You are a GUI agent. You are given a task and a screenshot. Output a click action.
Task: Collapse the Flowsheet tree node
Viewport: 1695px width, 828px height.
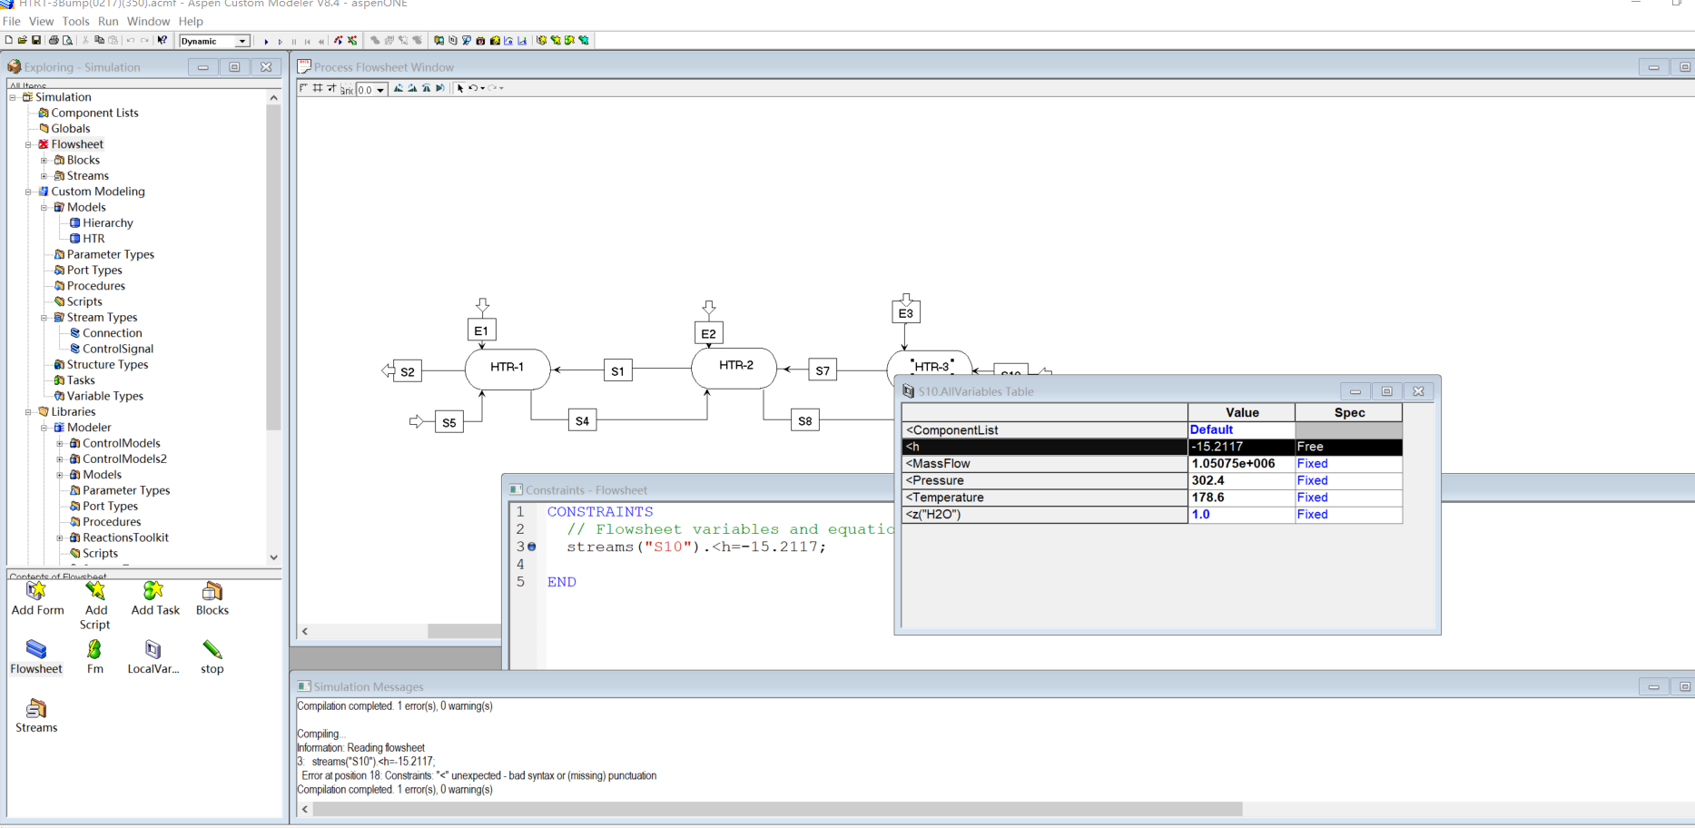[28, 144]
